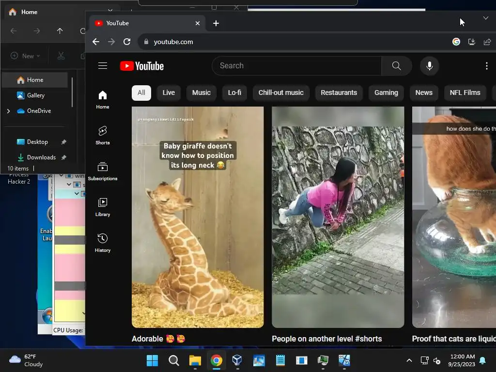Open 'People on another level #shorts' title
496x372 pixels.
(327, 339)
